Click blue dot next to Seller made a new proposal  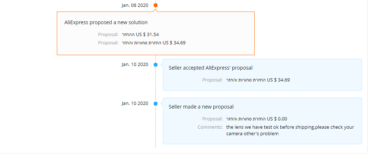[155, 104]
